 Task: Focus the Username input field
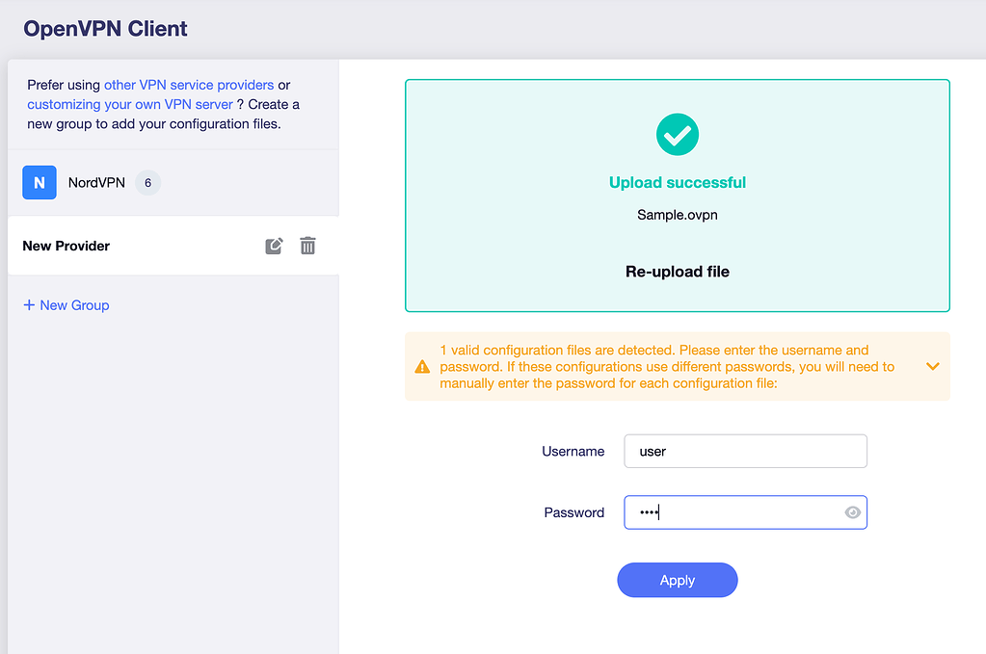pyautogui.click(x=745, y=451)
